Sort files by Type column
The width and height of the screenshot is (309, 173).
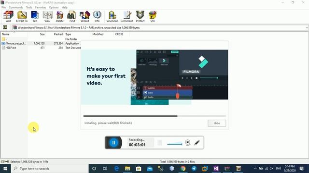[x=77, y=34]
